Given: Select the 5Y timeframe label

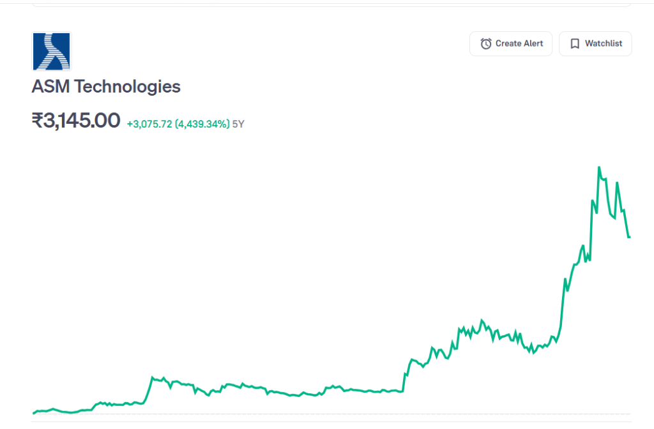Looking at the screenshot, I should [x=238, y=124].
